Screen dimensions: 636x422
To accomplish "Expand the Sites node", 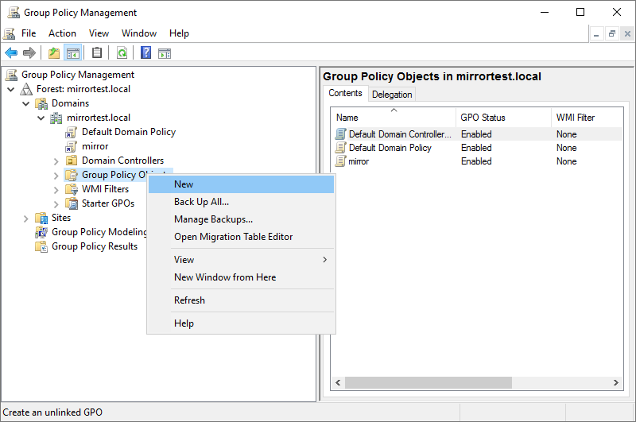I will point(26,219).
